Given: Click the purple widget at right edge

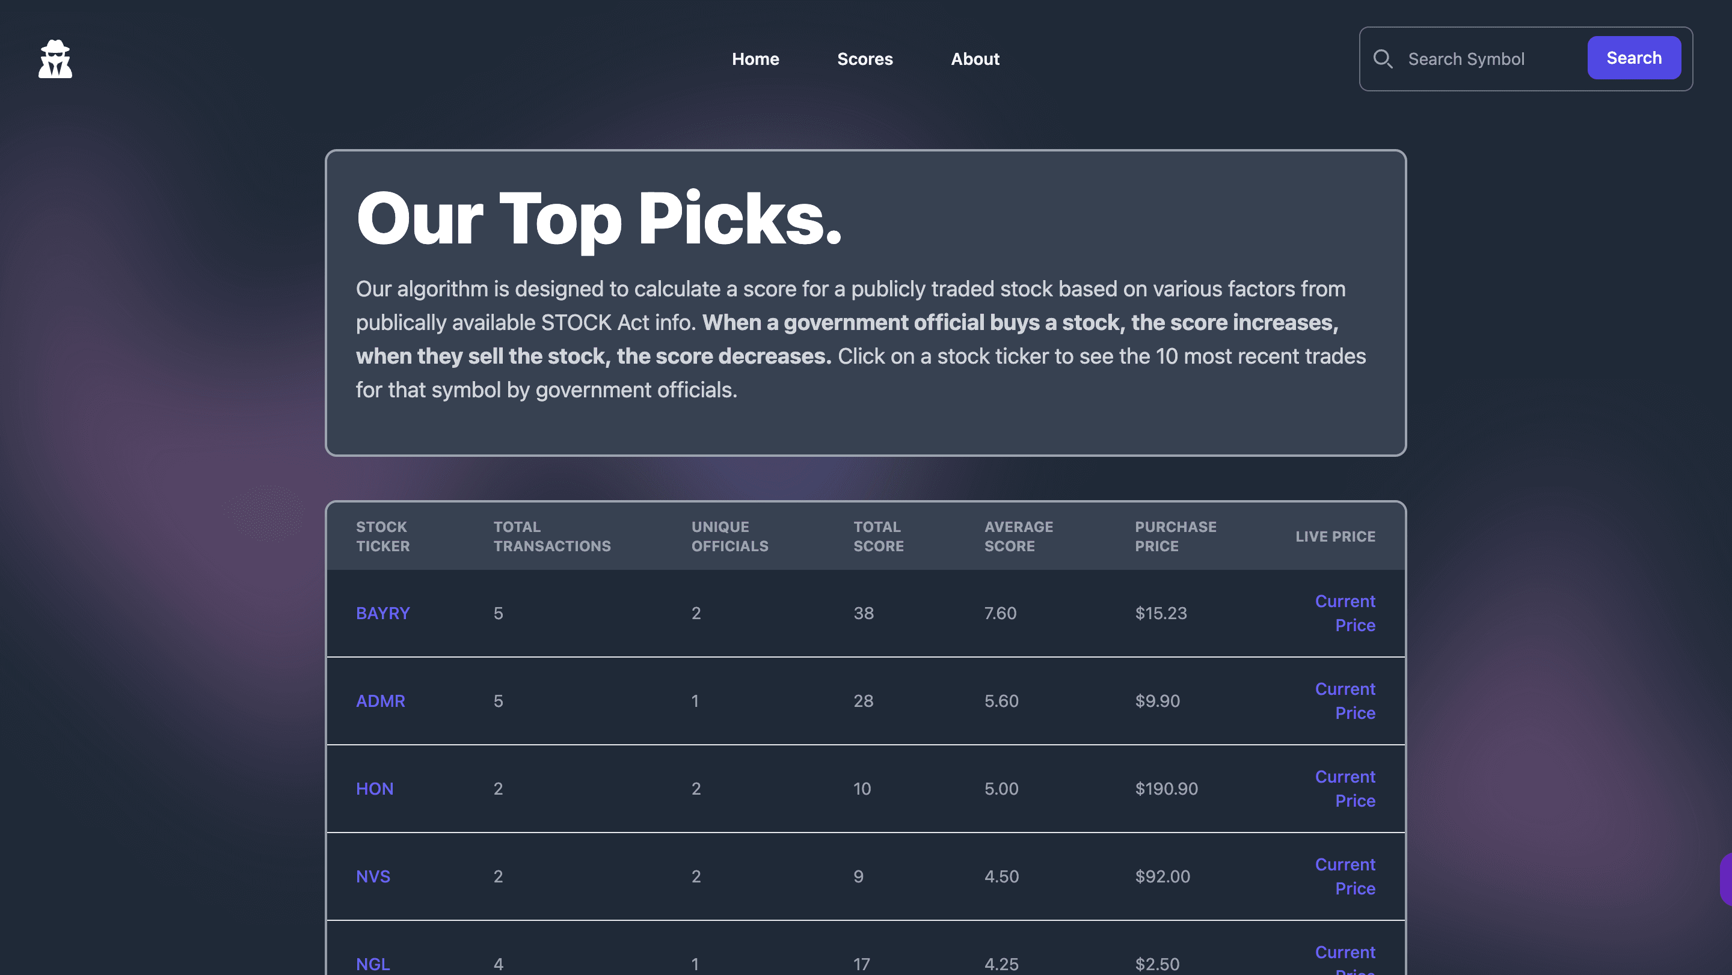Looking at the screenshot, I should point(1725,879).
